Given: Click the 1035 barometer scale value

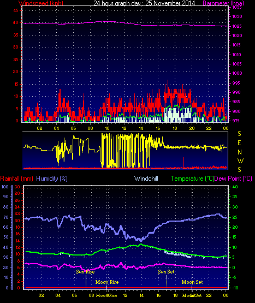Looking at the screenshot, I should point(237,7).
